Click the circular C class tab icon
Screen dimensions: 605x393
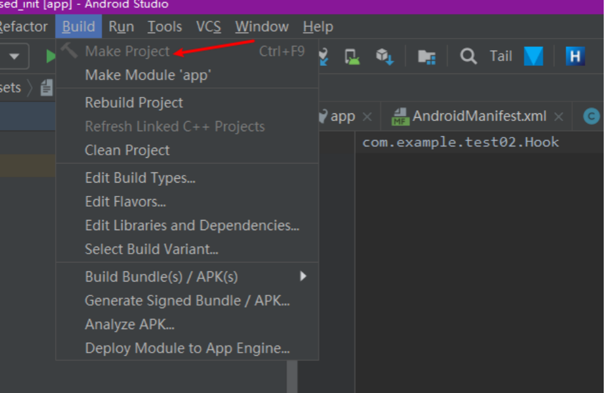point(592,116)
